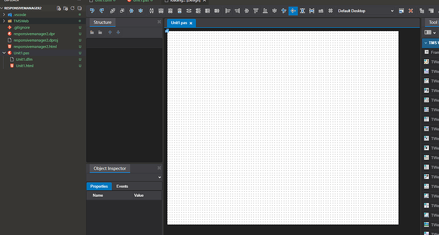Viewport: 439px width, 235px height.
Task: Open the Default Desktop layout dropdown
Action: tap(366, 11)
